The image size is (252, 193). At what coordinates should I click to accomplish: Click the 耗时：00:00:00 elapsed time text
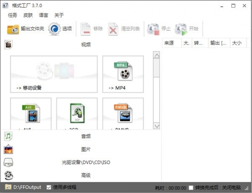tap(170, 188)
